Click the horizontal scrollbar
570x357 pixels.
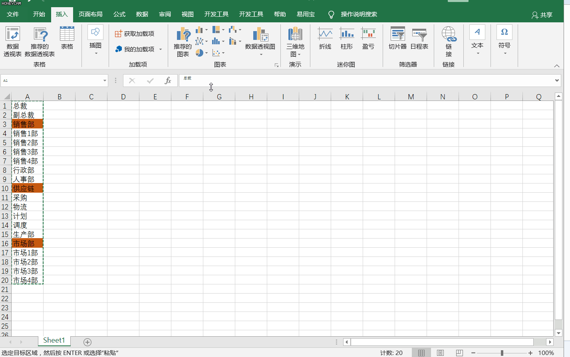(x=442, y=342)
